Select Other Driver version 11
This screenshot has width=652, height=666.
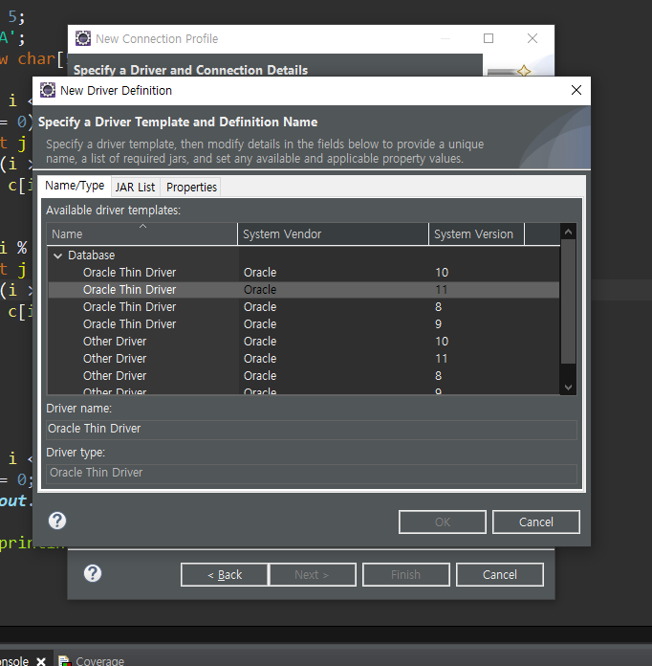click(303, 359)
